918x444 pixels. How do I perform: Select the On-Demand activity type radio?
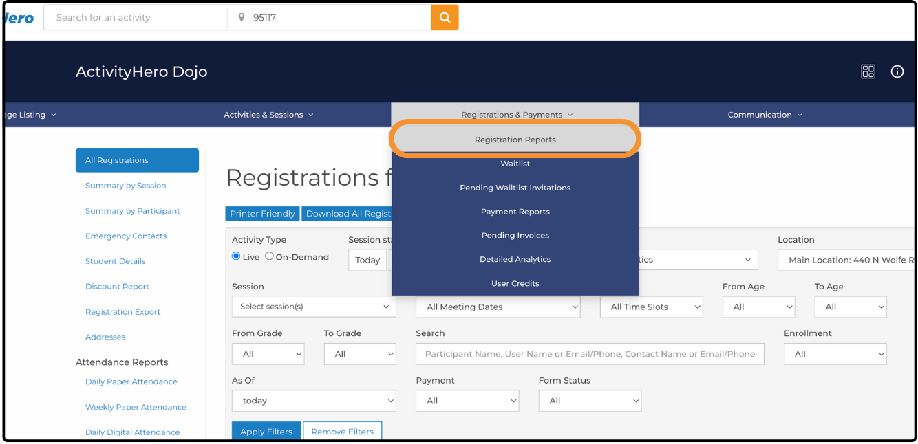tap(269, 256)
